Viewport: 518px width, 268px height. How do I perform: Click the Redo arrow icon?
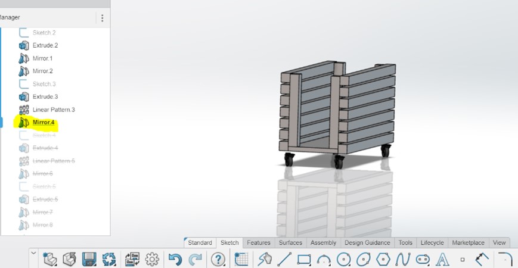point(196,259)
